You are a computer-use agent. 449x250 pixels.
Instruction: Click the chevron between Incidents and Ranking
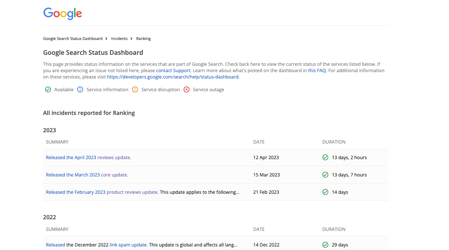coord(131,39)
